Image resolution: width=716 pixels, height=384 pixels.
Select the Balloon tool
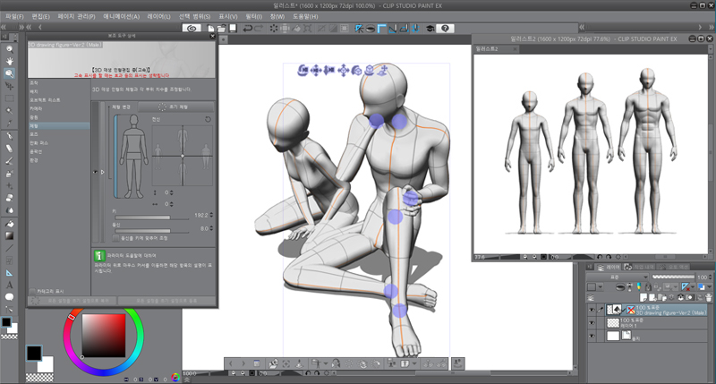9,296
